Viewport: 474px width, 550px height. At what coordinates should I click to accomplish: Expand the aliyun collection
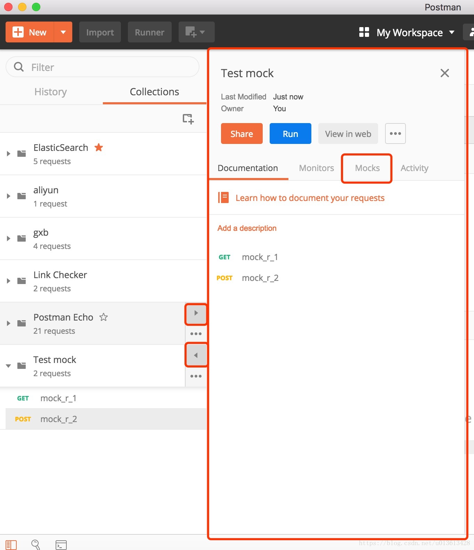pyautogui.click(x=8, y=196)
